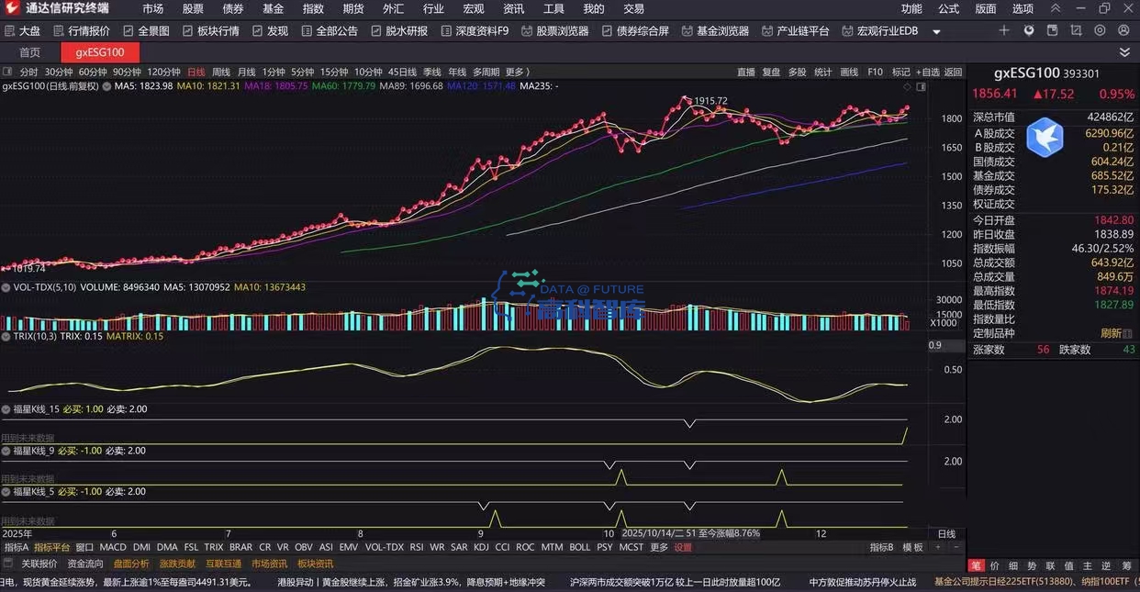Select the 周线 period button
Viewport: 1140px width, 592px height.
[x=221, y=72]
